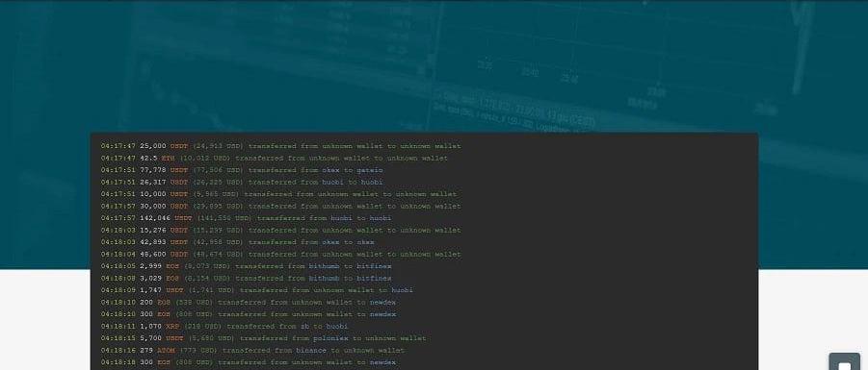868x370 pixels.
Task: Click the gateio exchange name
Action: (x=369, y=170)
